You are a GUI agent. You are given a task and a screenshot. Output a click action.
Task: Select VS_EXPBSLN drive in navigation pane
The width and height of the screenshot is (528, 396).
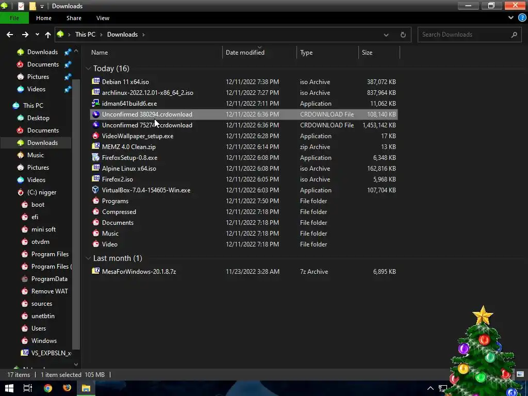coord(46,353)
